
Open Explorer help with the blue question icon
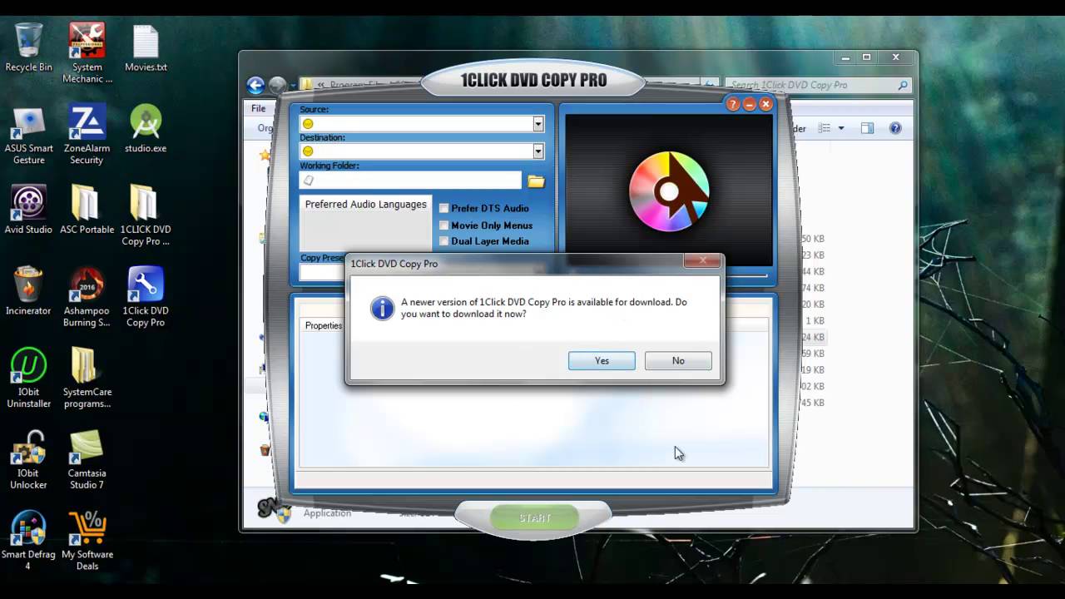pyautogui.click(x=895, y=128)
